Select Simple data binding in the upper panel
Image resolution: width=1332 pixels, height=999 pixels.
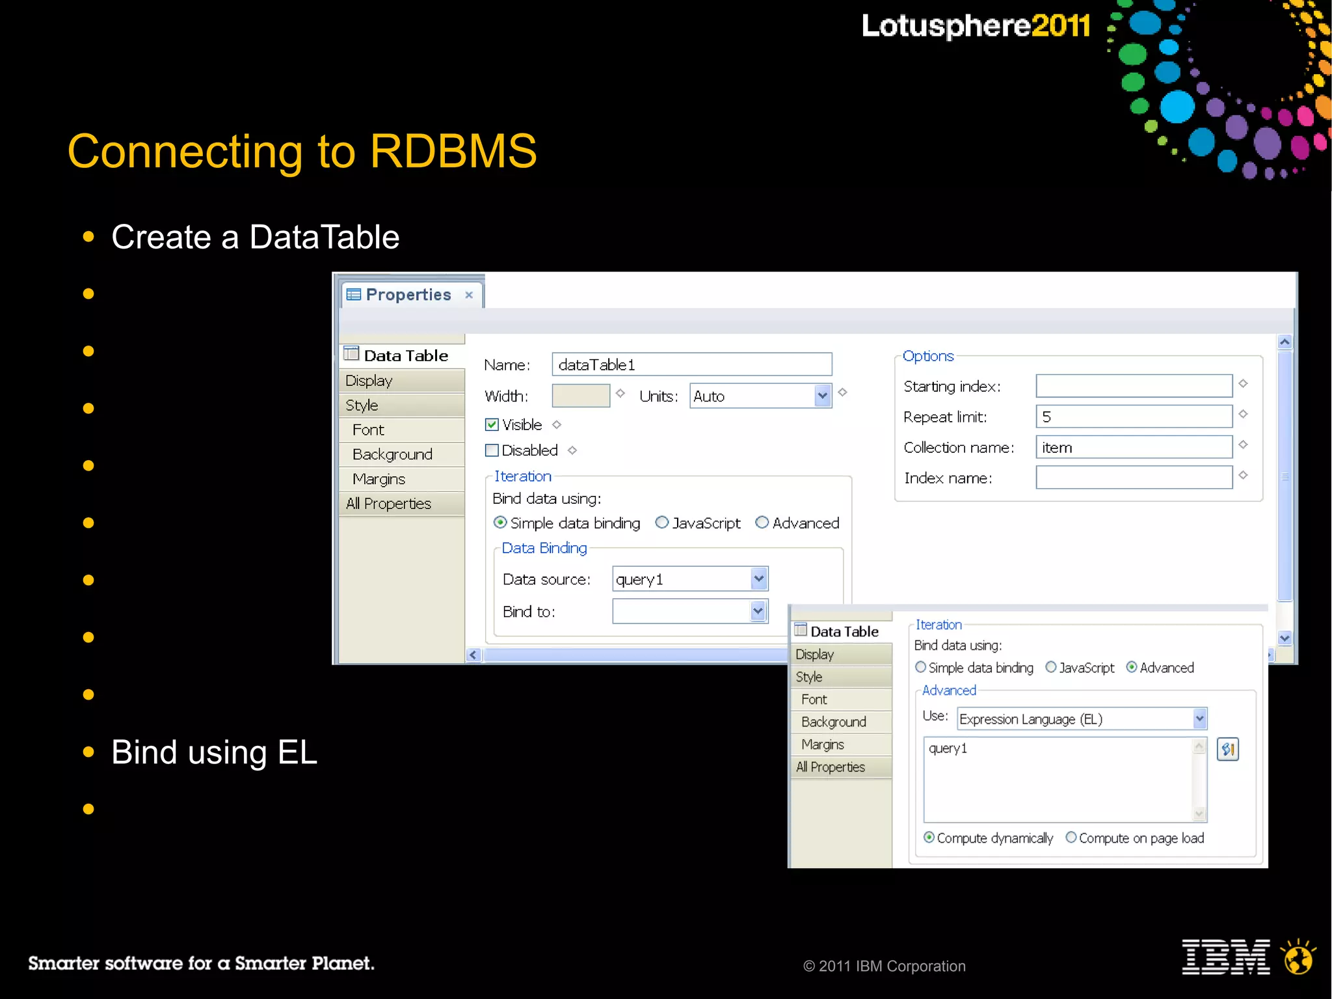[x=500, y=523]
